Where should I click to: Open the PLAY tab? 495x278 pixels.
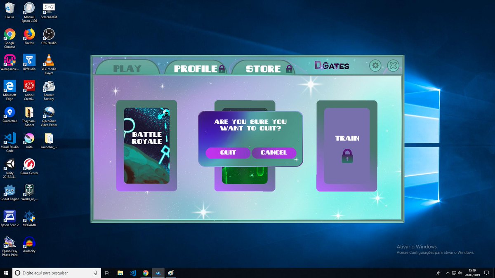(127, 68)
